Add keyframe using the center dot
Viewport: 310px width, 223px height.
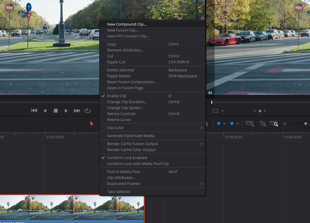pos(260,111)
